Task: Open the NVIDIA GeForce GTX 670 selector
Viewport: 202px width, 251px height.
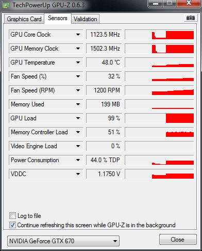Action: tap(63, 241)
